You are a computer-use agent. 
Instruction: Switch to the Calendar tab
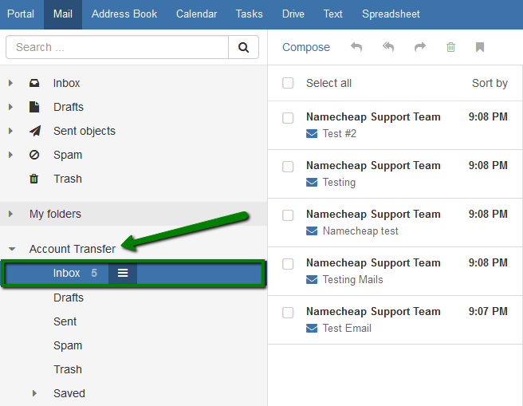(196, 14)
